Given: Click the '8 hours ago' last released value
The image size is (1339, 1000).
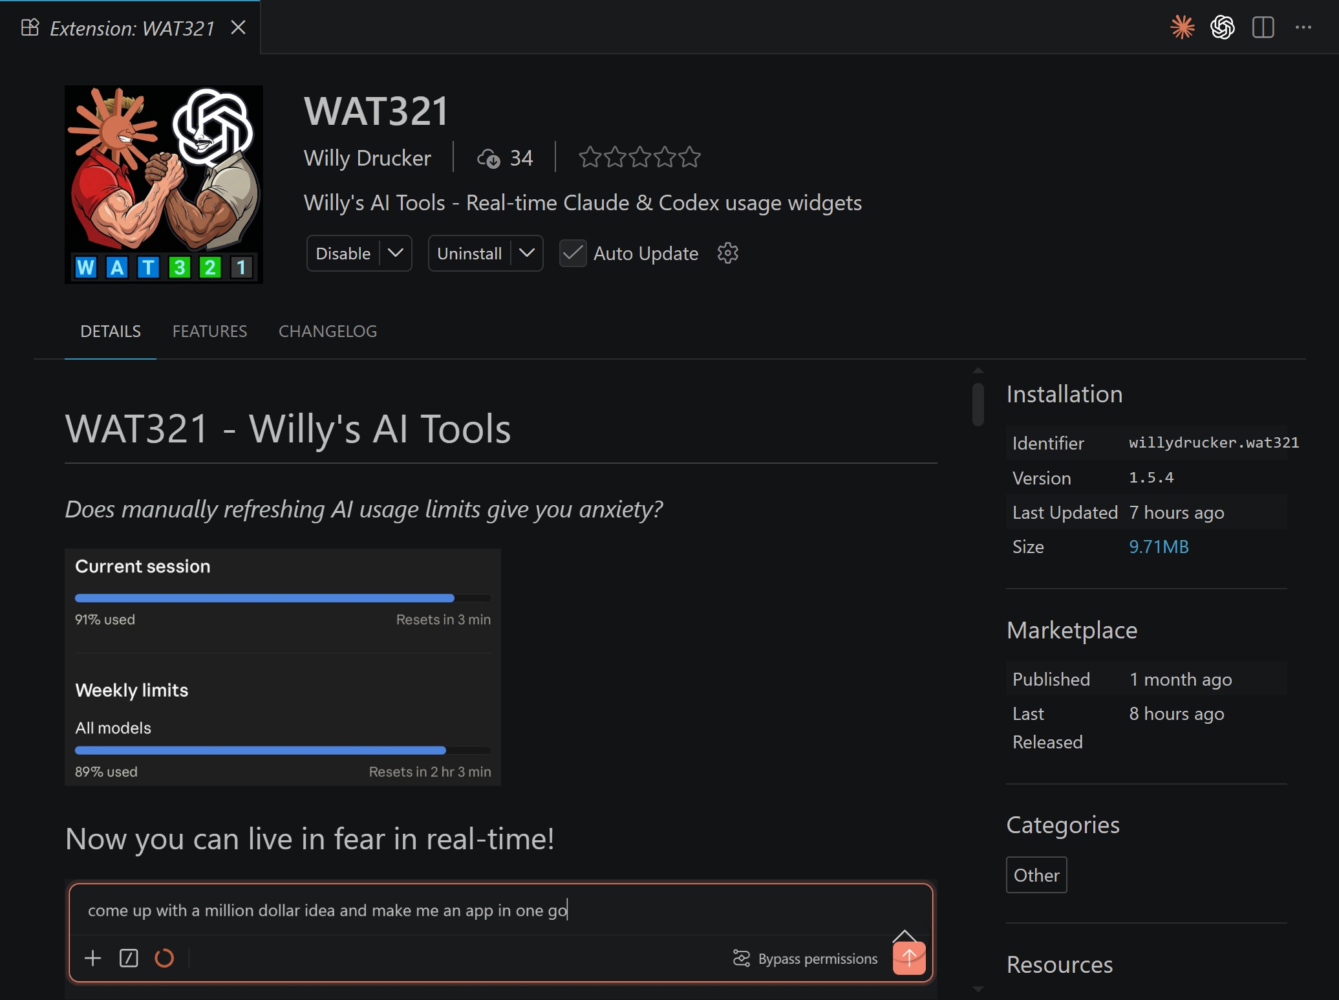Looking at the screenshot, I should 1176,713.
